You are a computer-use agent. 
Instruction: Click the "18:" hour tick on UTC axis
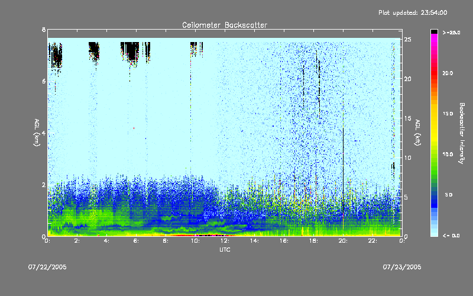tap(313, 241)
